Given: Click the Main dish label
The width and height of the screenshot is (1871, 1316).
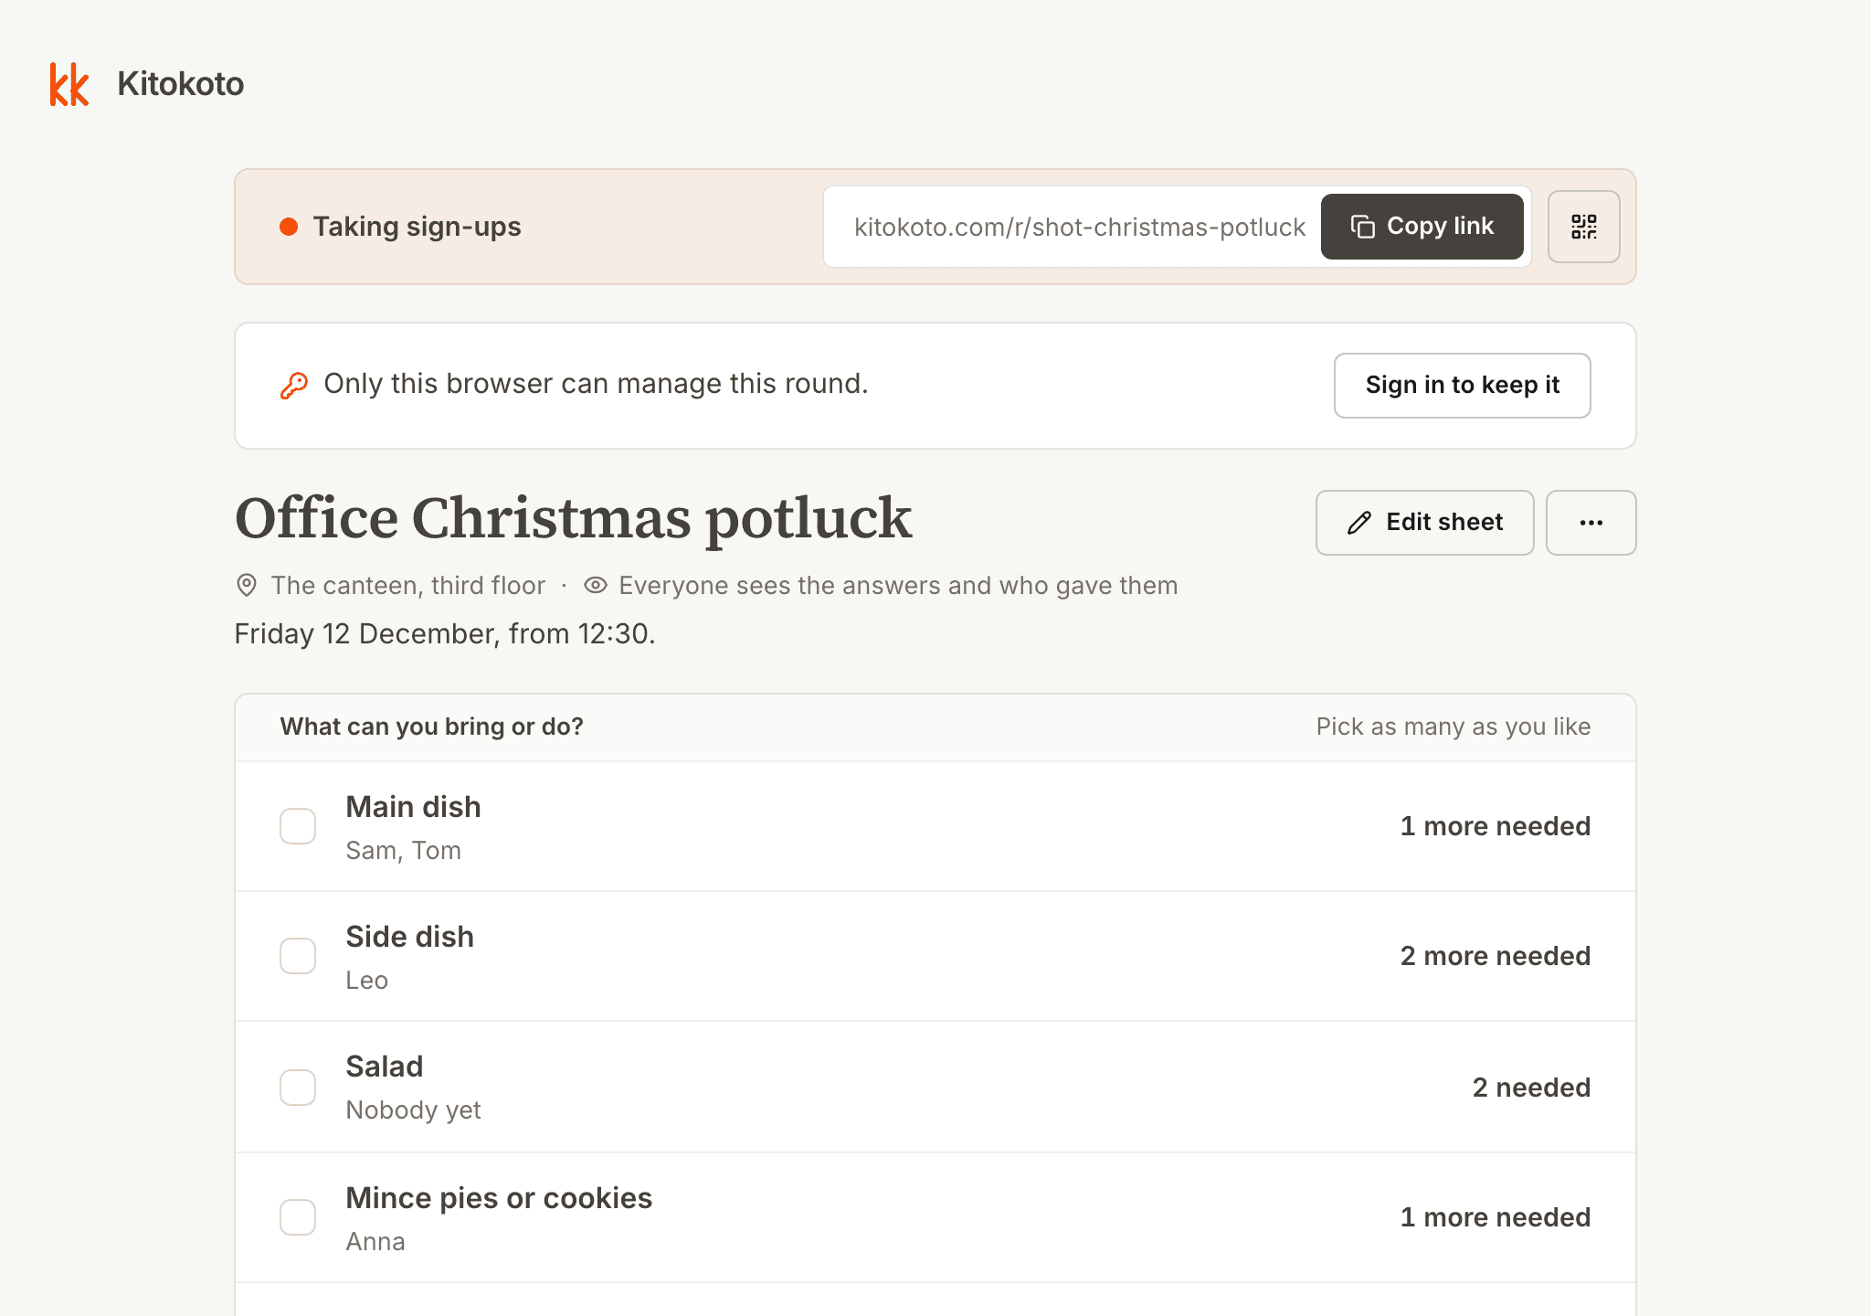Looking at the screenshot, I should [x=413, y=807].
